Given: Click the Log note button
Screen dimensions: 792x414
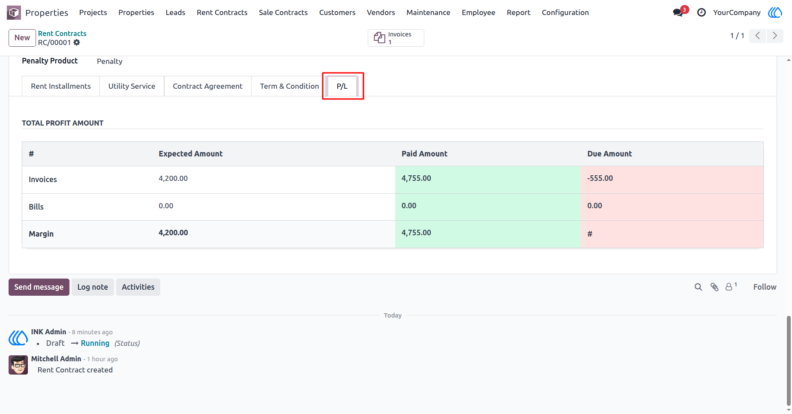Looking at the screenshot, I should pos(93,287).
